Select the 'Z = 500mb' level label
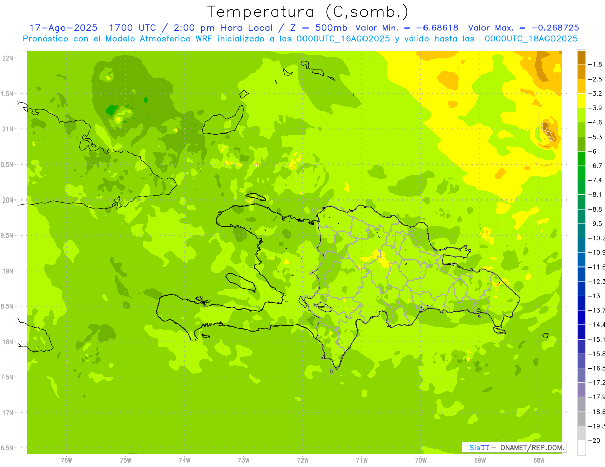Viewport: 605px width, 467px height. point(319,28)
